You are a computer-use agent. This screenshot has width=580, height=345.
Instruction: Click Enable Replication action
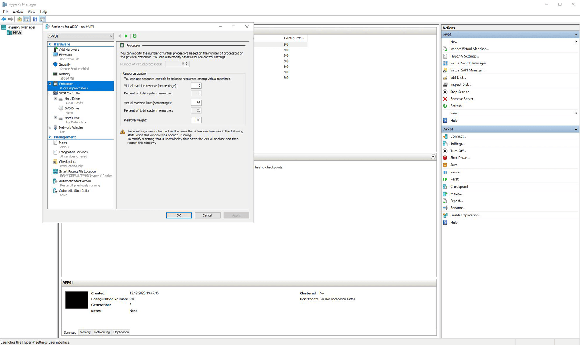pos(466,215)
